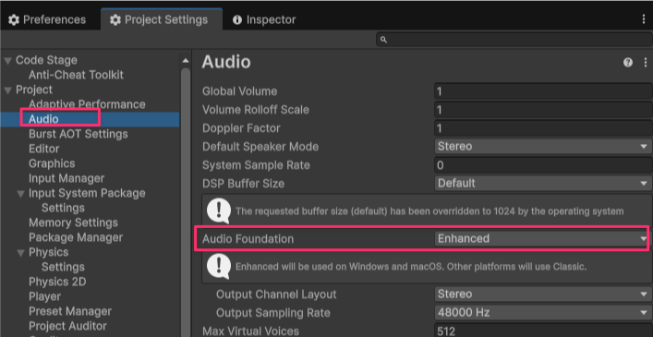Collapse the Physics tree group
The width and height of the screenshot is (653, 337).
(x=20, y=253)
